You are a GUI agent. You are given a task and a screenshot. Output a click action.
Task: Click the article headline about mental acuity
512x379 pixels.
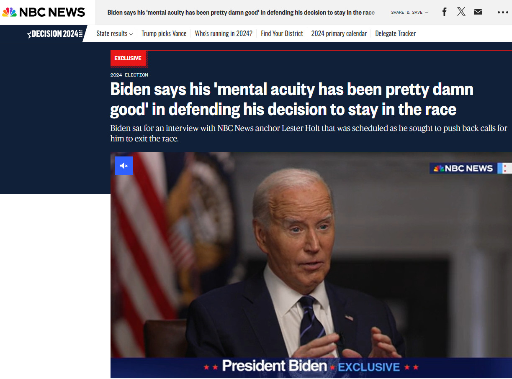tap(292, 99)
